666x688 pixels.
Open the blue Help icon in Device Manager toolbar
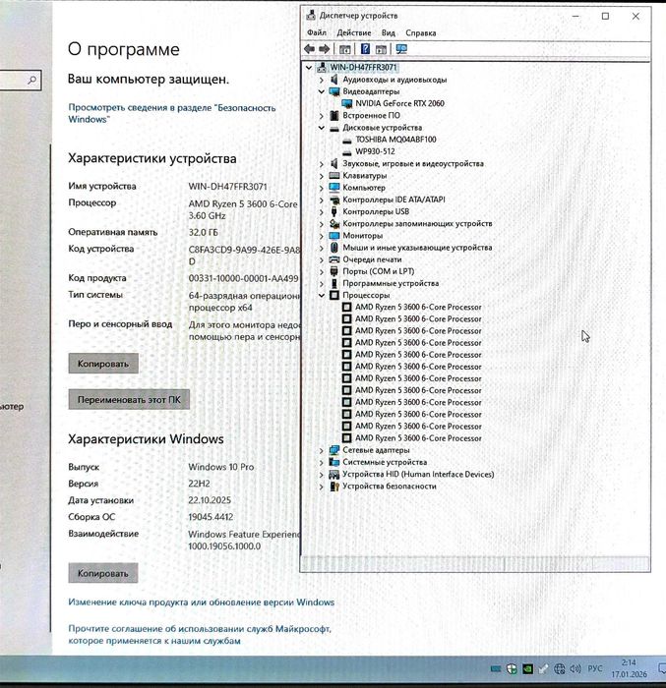(365, 49)
